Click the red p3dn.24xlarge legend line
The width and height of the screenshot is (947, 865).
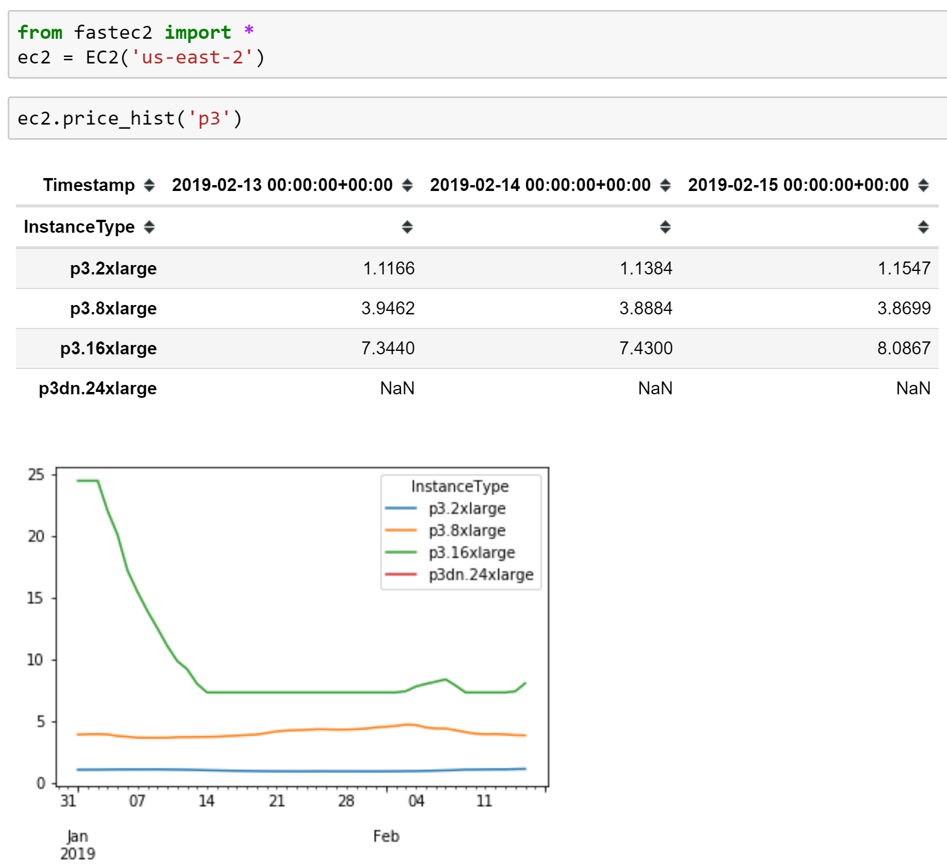401,574
